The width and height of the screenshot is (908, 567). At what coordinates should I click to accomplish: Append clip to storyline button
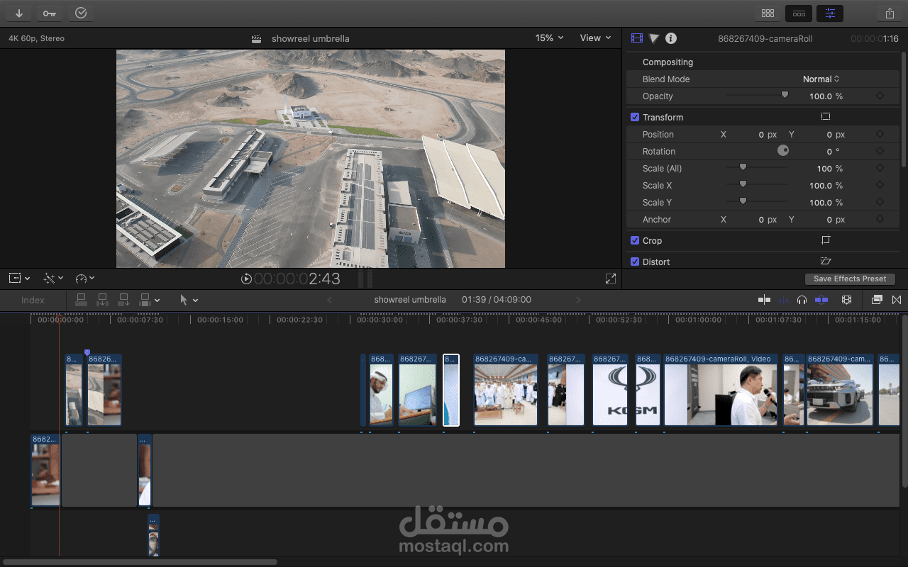click(x=123, y=300)
